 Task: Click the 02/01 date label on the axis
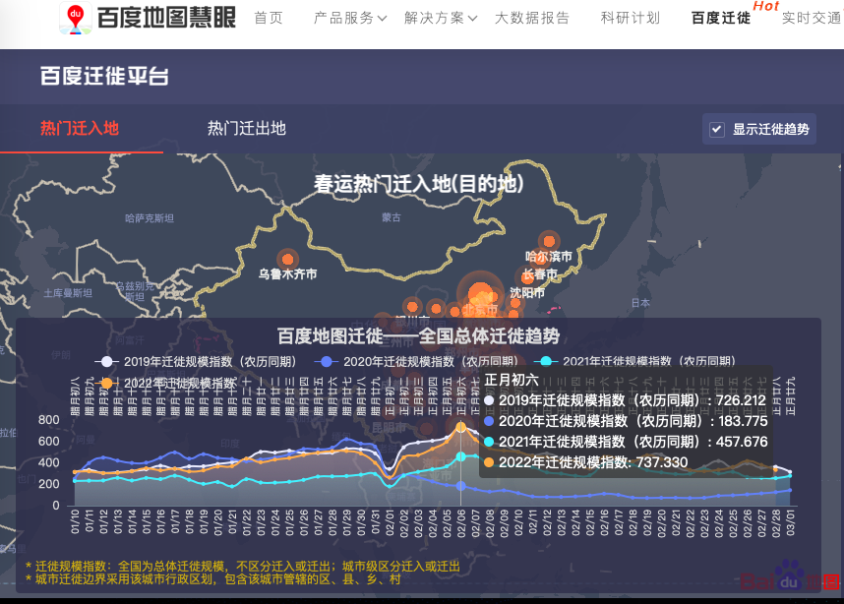(x=390, y=521)
